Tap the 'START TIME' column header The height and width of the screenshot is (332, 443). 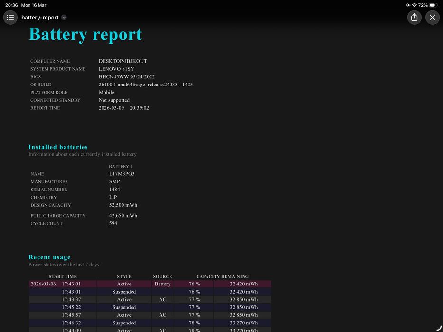[63, 276]
